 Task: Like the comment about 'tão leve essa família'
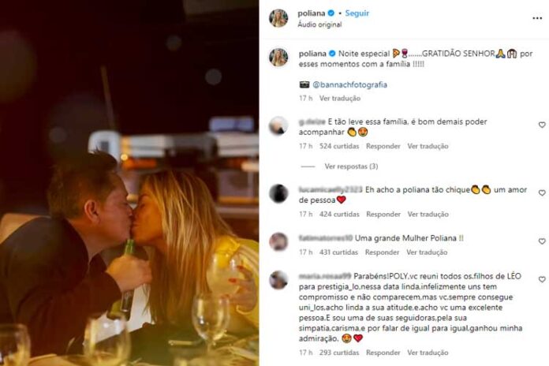pyautogui.click(x=542, y=125)
